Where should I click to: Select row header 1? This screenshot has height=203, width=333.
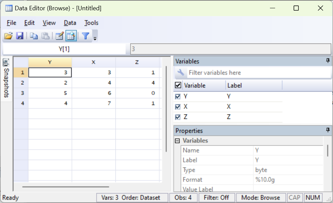tap(21, 72)
